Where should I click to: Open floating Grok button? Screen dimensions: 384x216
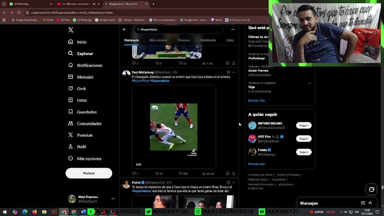(372, 189)
